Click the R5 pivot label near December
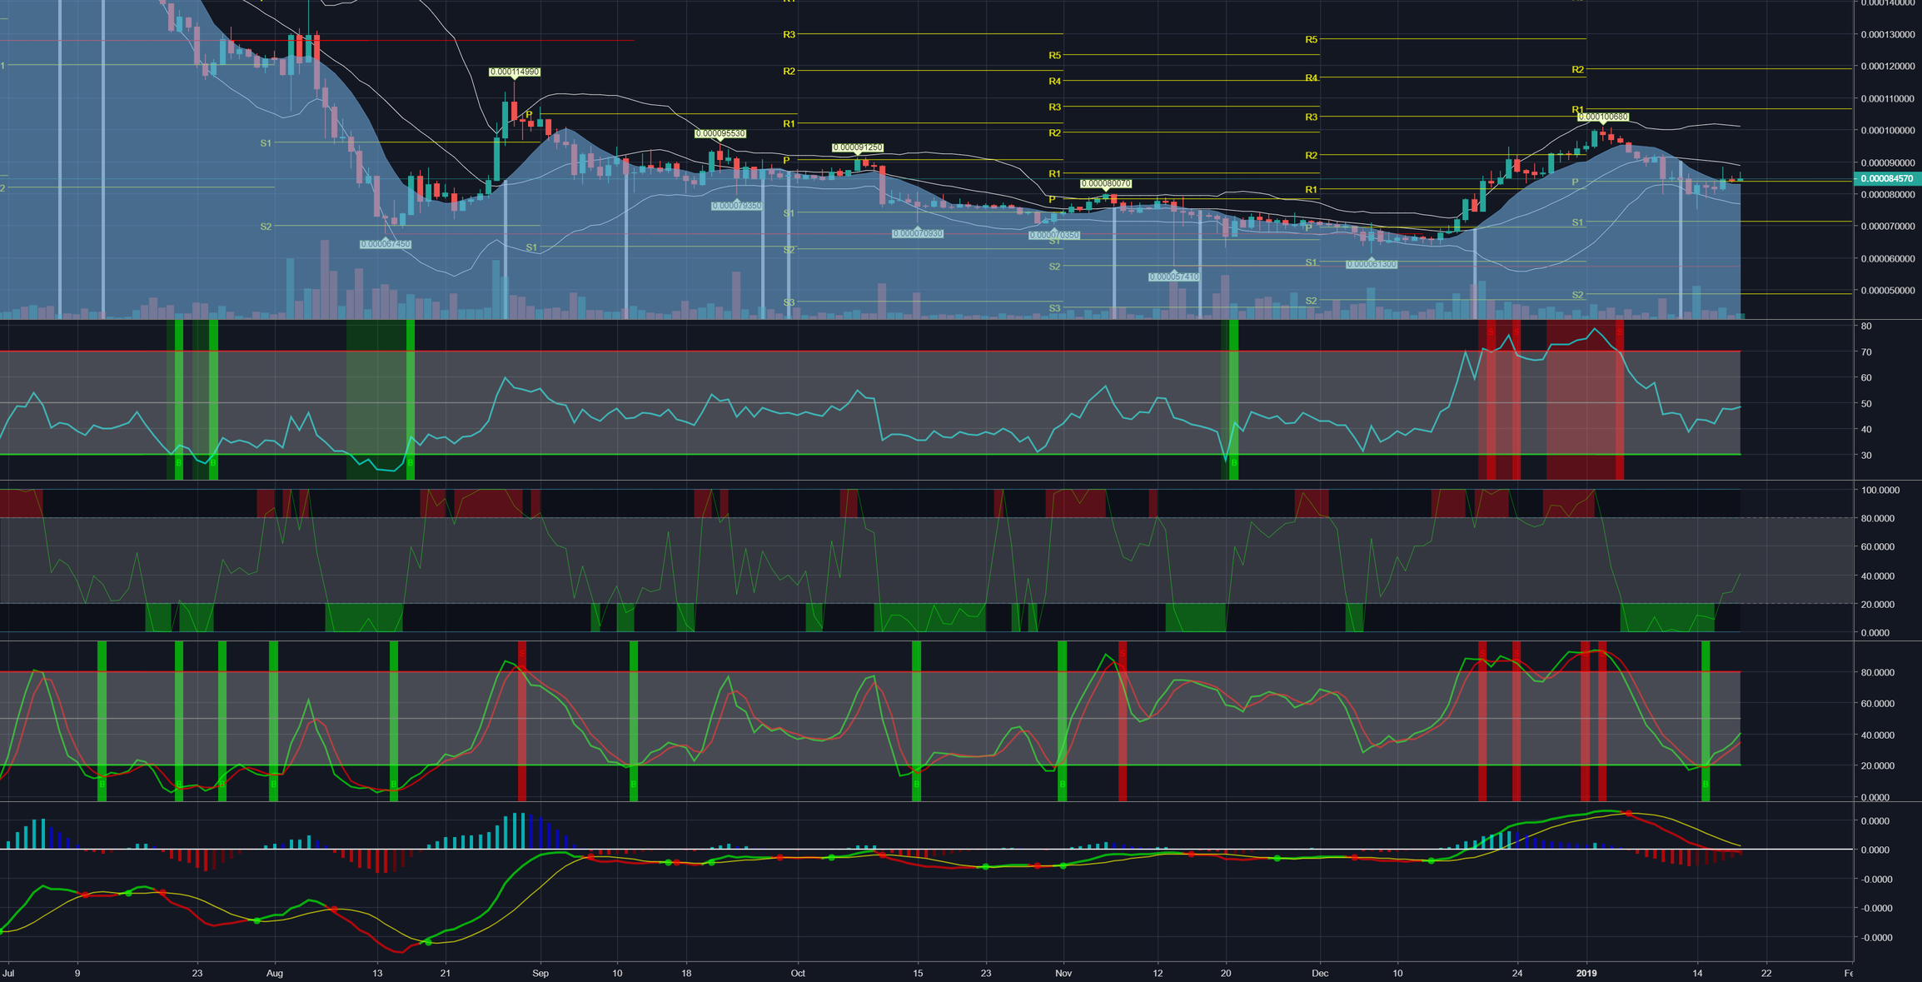1922x982 pixels. (1311, 40)
